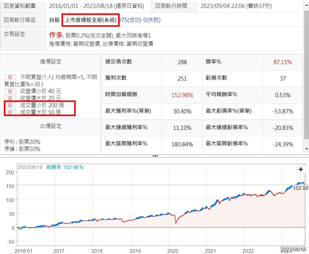The image size is (309, 254).
Task: Click the 報酬率: 152.98 % label atop the chart
Action: point(65,167)
